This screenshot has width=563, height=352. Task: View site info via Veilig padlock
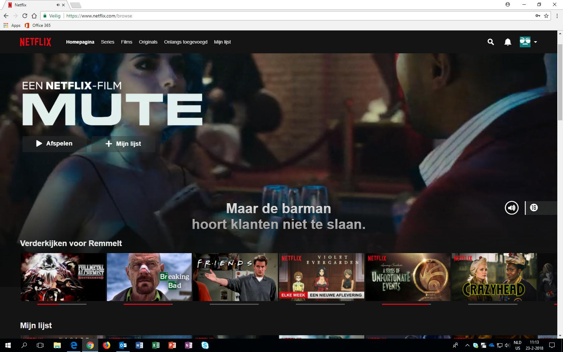[52, 16]
